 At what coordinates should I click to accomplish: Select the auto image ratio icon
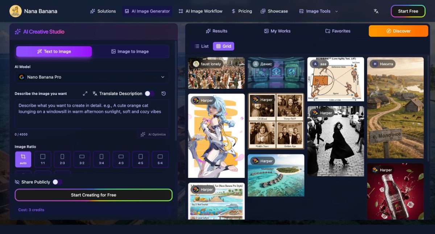pyautogui.click(x=23, y=159)
